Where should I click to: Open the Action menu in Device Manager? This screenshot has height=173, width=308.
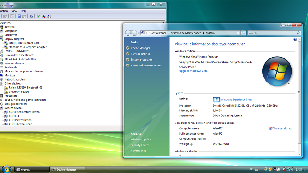4,11
